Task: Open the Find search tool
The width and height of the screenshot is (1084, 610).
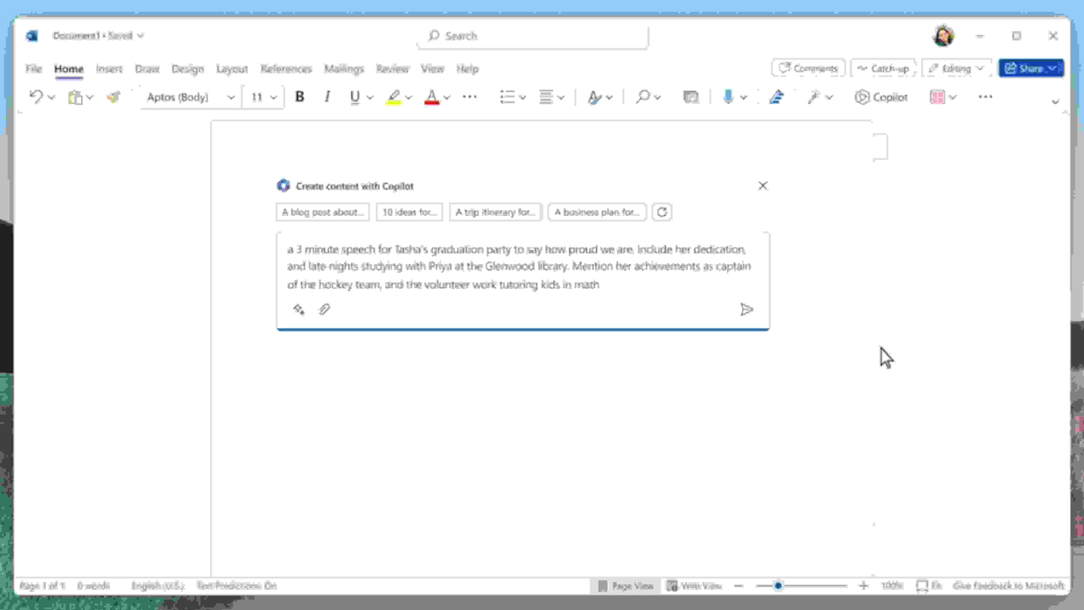Action: point(643,97)
